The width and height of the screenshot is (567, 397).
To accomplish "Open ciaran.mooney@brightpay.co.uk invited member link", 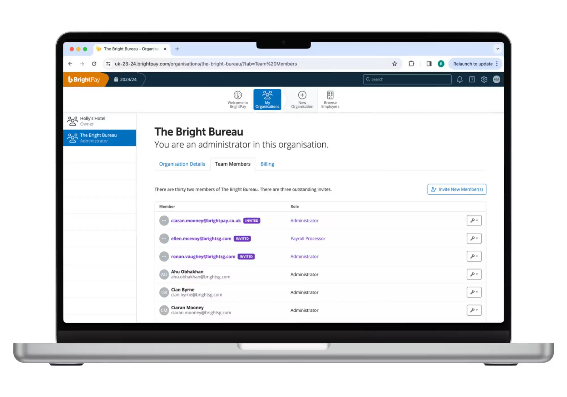I will pyautogui.click(x=206, y=221).
